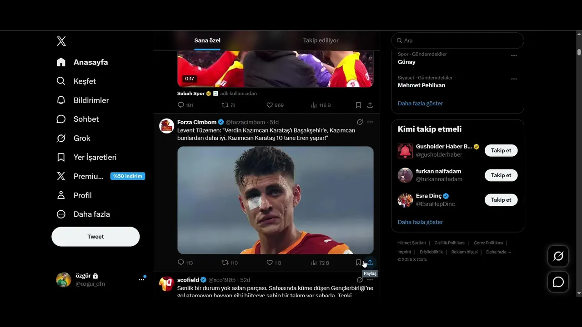Reply to the Forza Cimbom post

(x=185, y=263)
